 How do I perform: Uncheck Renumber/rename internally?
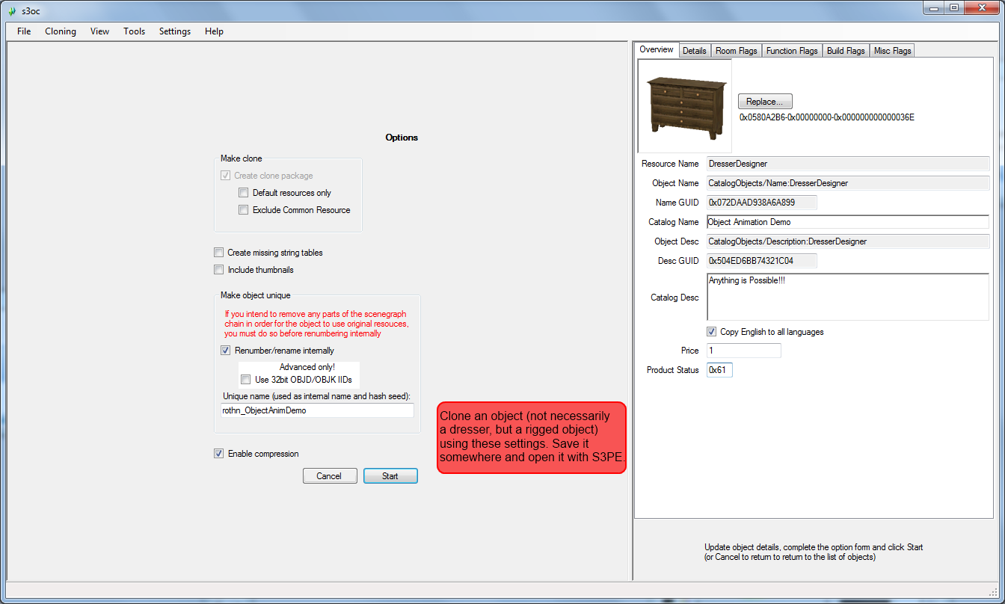[x=226, y=351]
